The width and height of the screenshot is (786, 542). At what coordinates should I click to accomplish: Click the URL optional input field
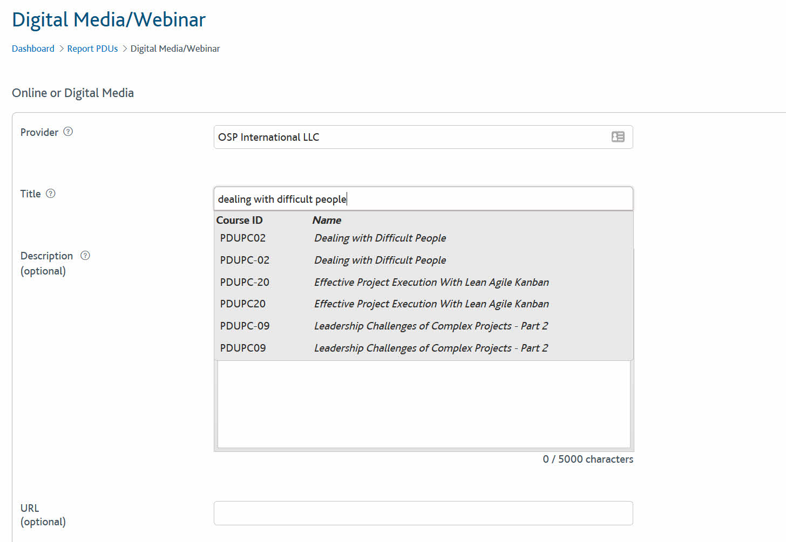pyautogui.click(x=423, y=513)
